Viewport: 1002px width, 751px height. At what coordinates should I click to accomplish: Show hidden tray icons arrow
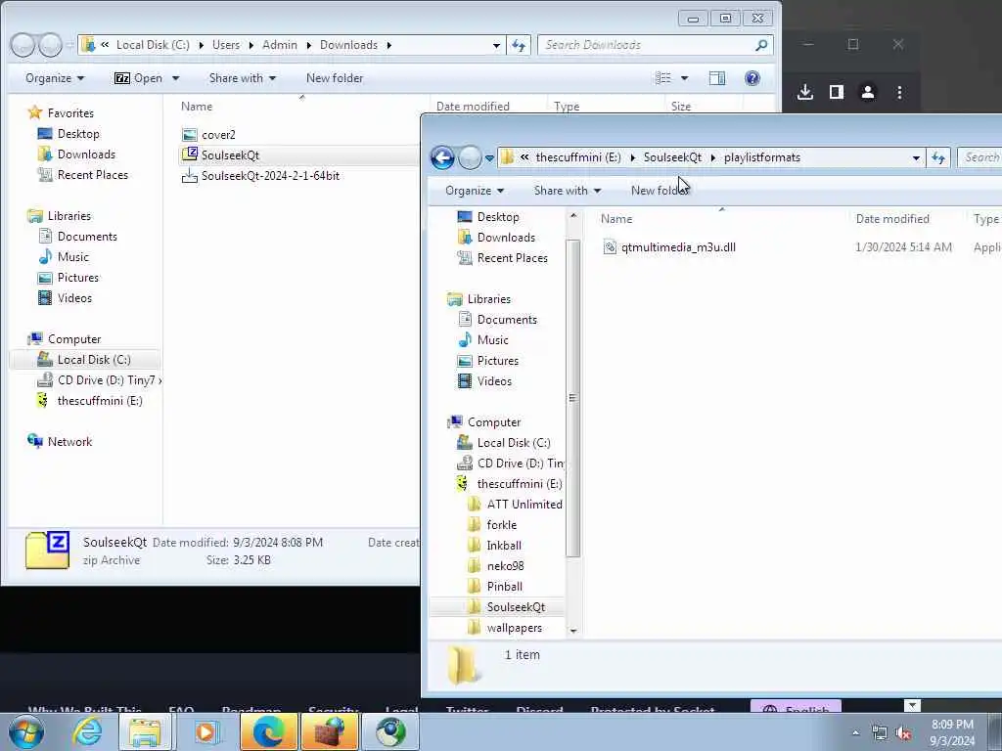[855, 733]
